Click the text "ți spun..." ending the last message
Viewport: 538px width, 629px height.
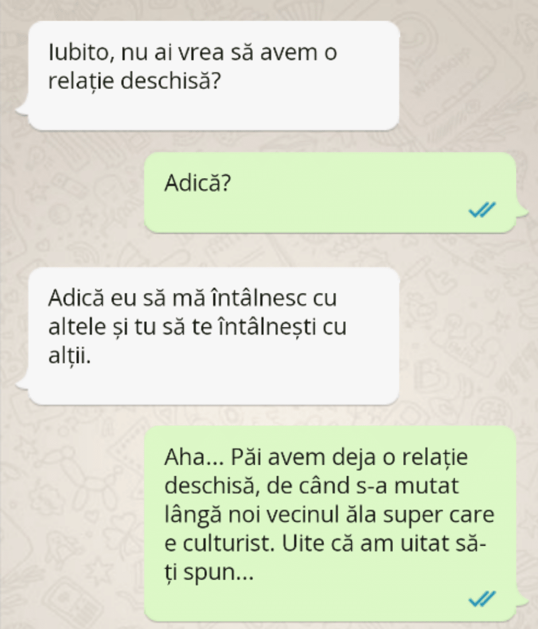point(209,573)
